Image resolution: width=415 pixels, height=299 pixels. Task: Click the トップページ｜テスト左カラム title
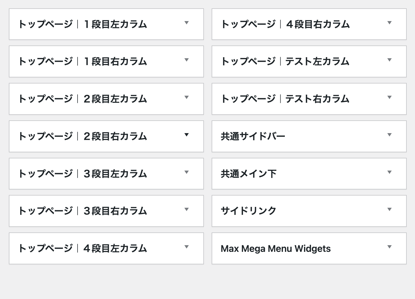(285, 62)
